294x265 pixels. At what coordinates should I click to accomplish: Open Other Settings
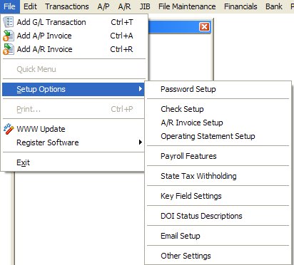218,256
